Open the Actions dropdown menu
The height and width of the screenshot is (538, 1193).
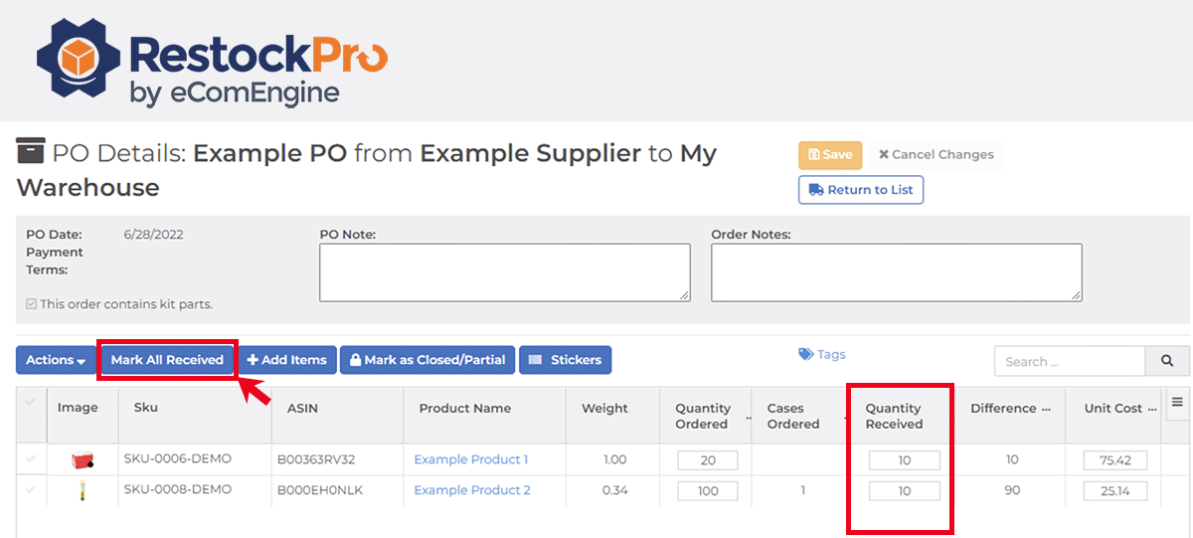pyautogui.click(x=56, y=360)
